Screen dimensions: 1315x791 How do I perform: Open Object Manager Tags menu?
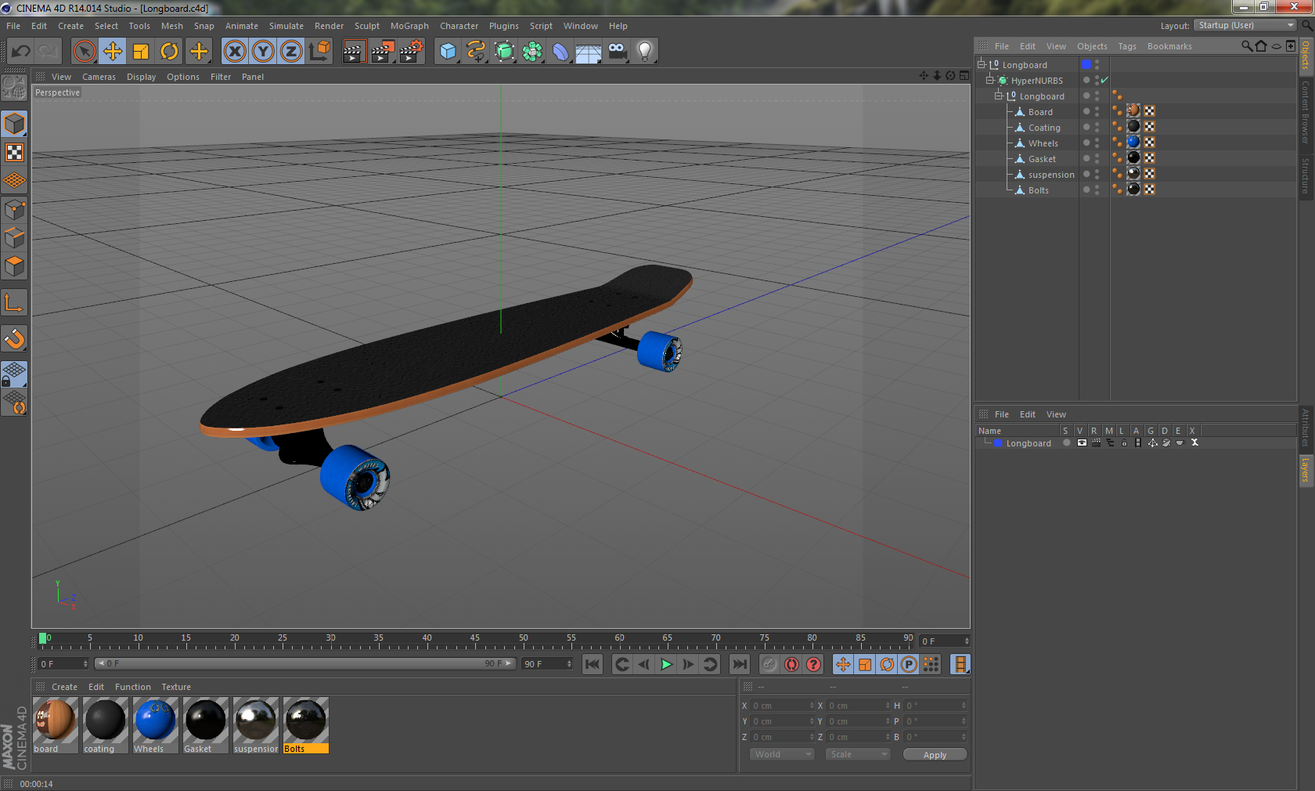(1126, 46)
